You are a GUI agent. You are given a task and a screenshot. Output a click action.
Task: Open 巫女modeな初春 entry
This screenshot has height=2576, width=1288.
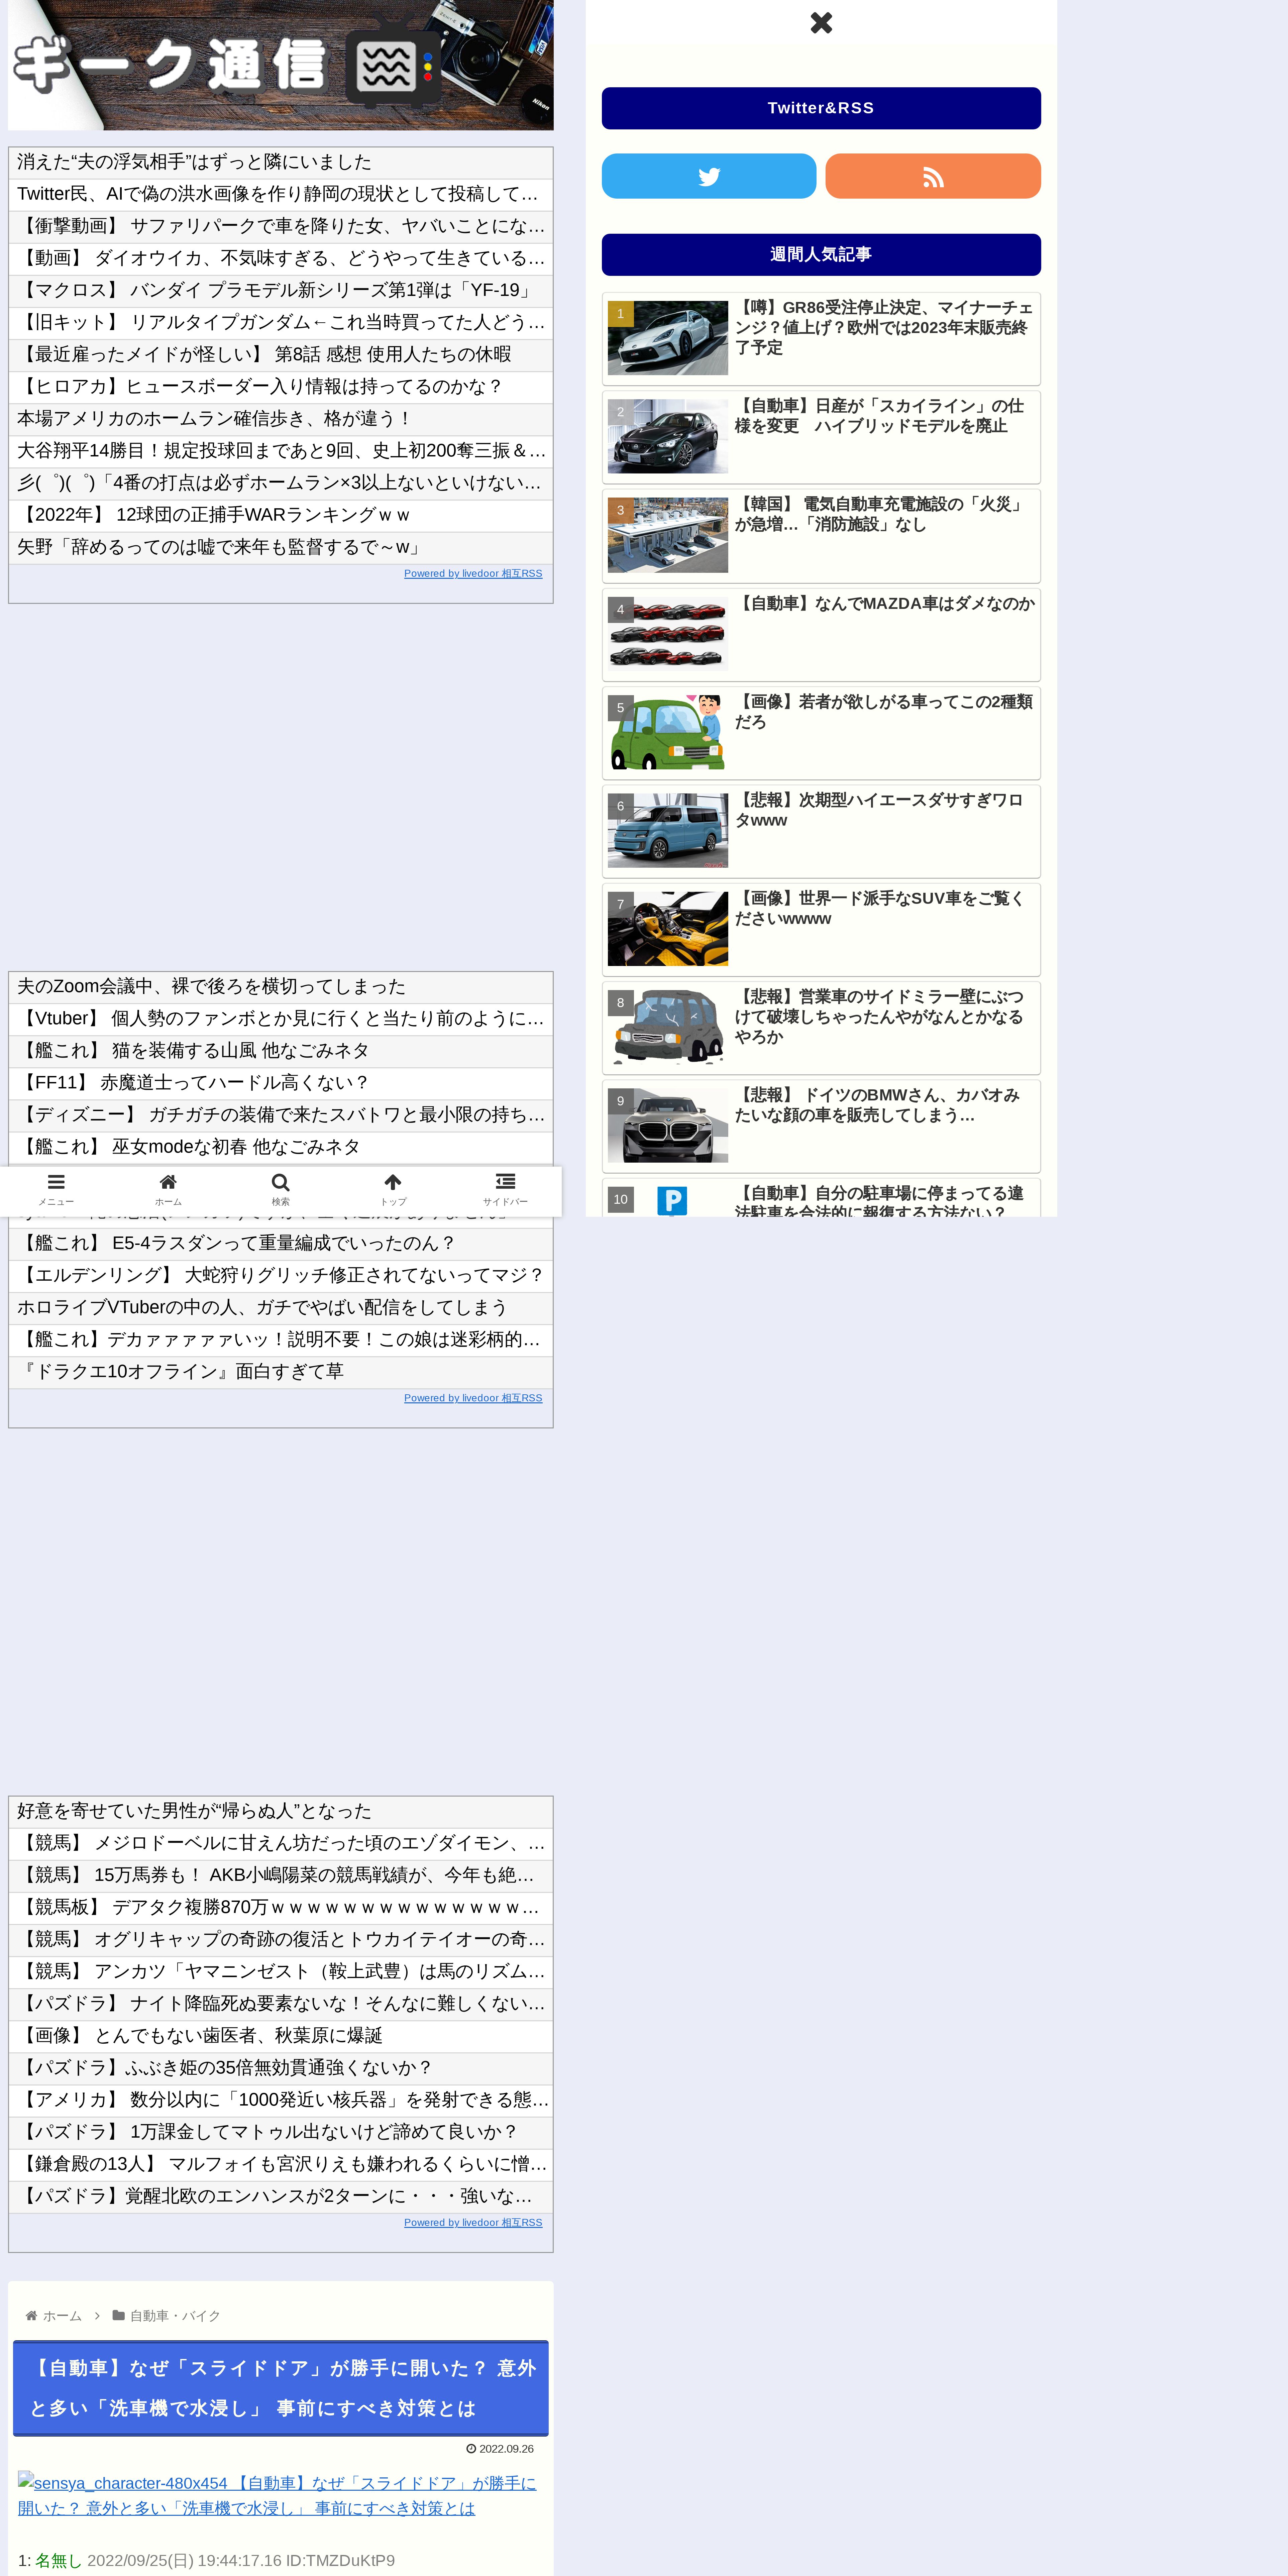[281, 1147]
